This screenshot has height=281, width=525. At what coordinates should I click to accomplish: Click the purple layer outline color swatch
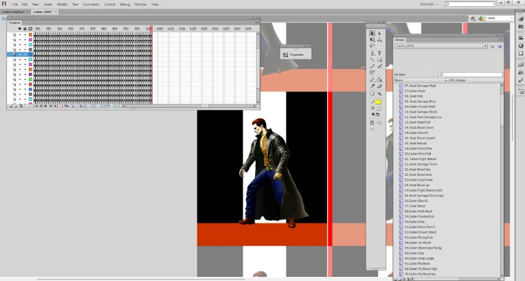30,74
